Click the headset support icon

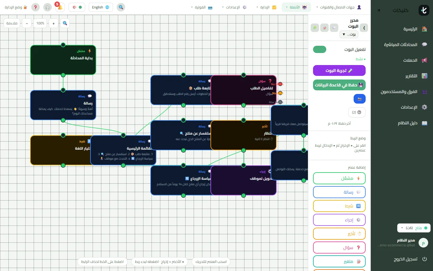pyautogui.click(x=48, y=7)
